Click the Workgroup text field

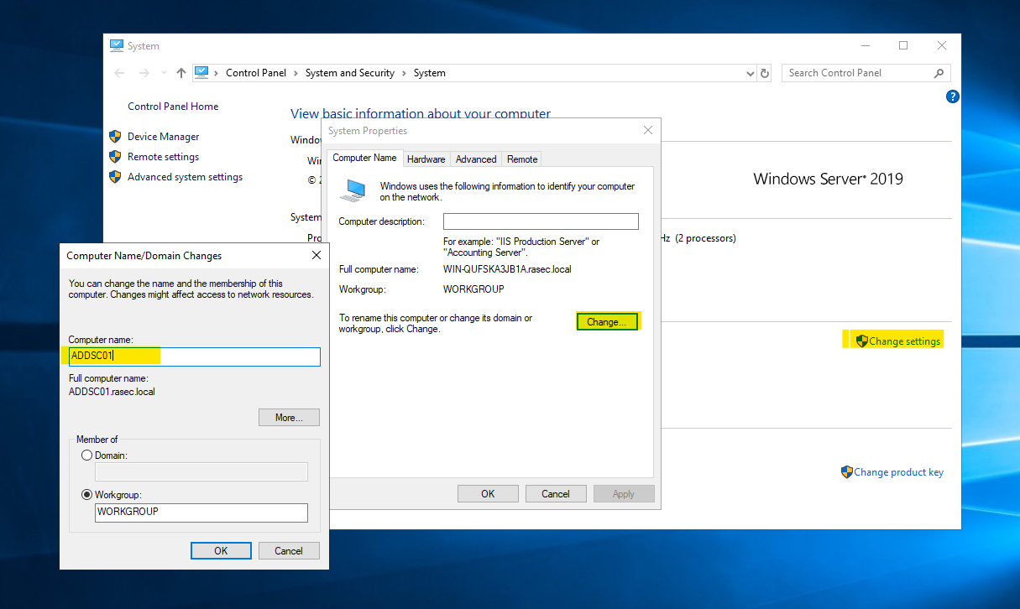coord(201,512)
